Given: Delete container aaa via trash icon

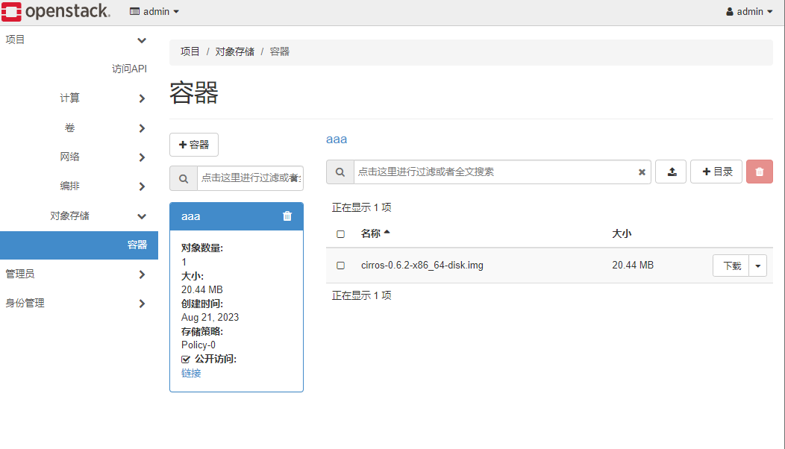Looking at the screenshot, I should point(287,216).
